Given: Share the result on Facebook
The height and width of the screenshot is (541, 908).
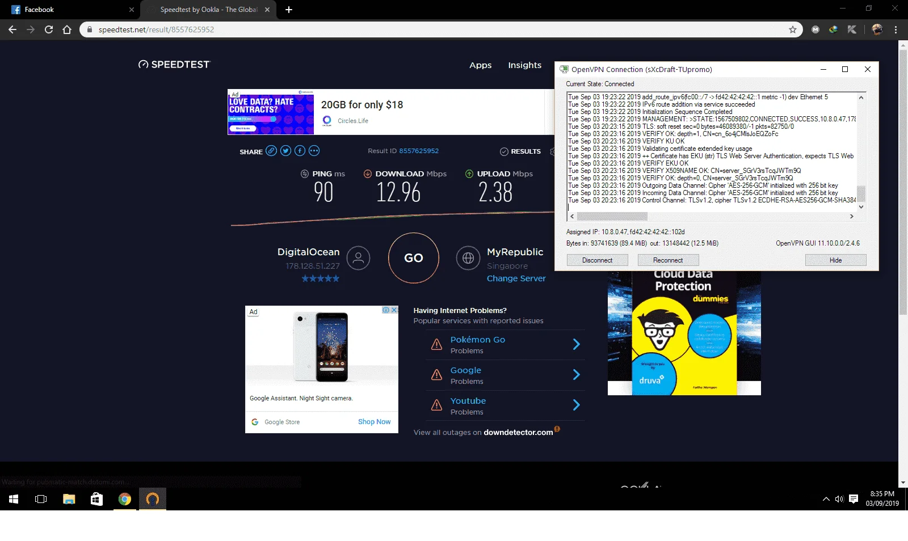Looking at the screenshot, I should tap(300, 151).
